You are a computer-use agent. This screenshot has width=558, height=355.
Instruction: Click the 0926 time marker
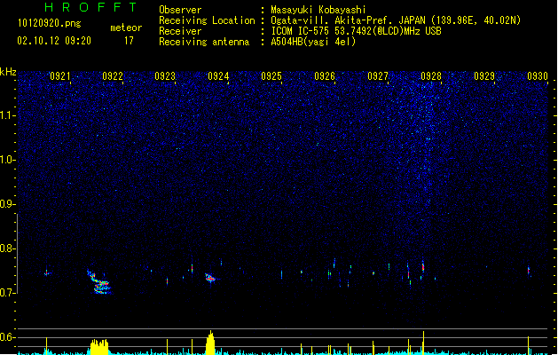click(325, 76)
